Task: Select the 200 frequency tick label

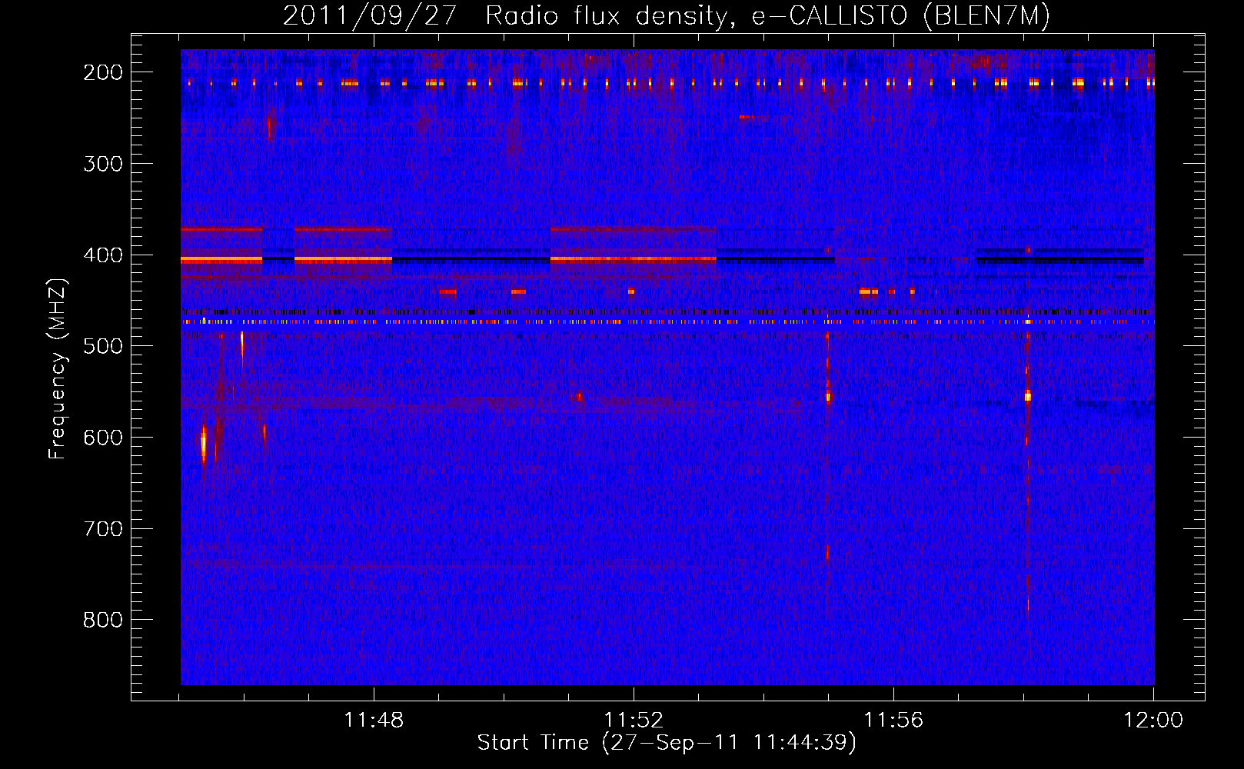Action: pos(103,72)
